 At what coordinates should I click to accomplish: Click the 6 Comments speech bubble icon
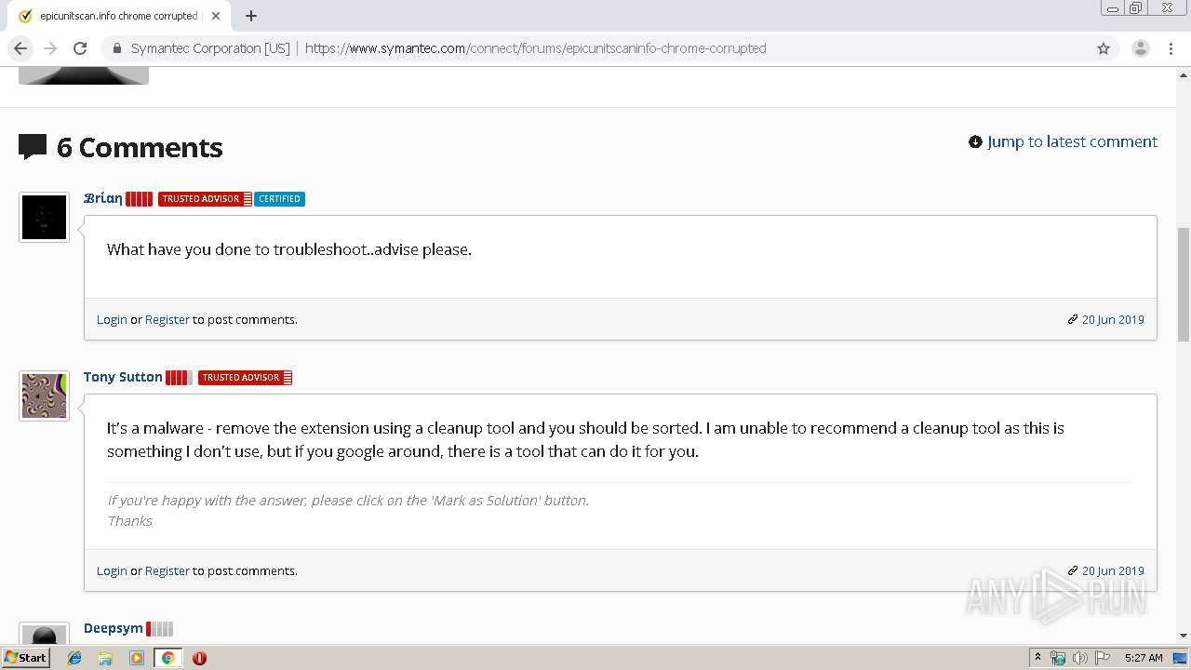pyautogui.click(x=33, y=147)
